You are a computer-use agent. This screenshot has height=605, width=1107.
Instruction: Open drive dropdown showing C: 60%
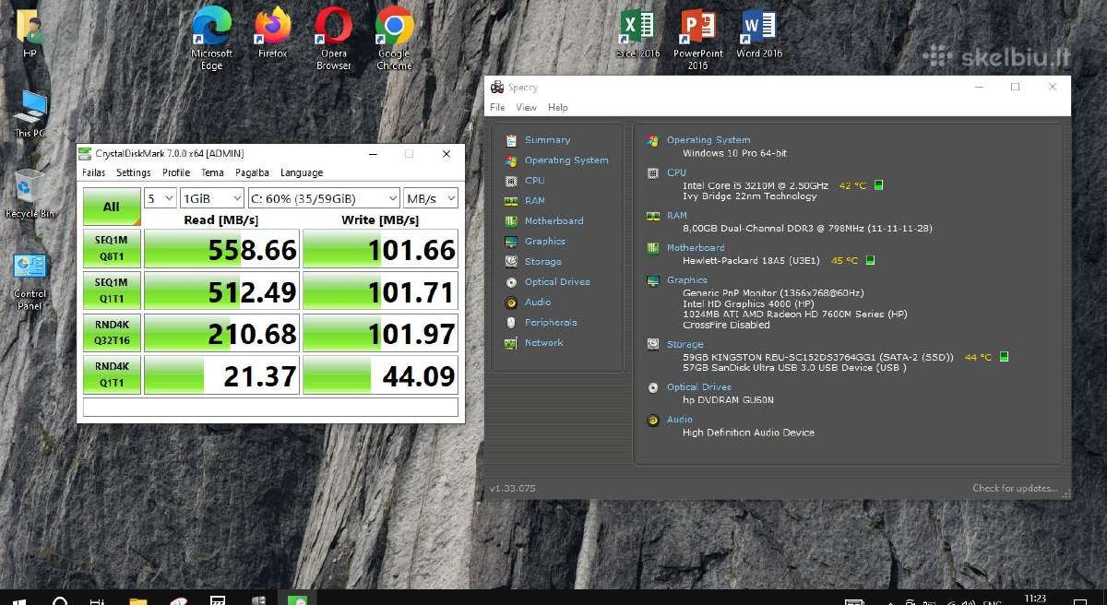[324, 198]
